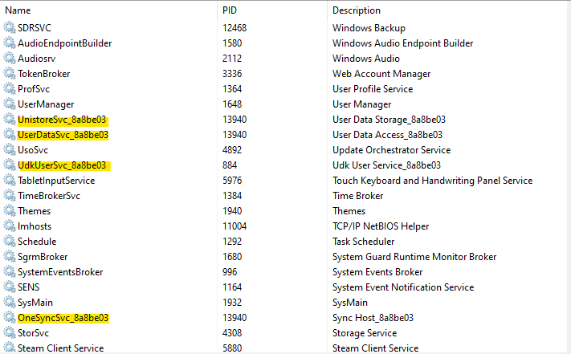
Task: Click the gear icon beside UnistoreSvc_8a8be03
Action: [10, 120]
